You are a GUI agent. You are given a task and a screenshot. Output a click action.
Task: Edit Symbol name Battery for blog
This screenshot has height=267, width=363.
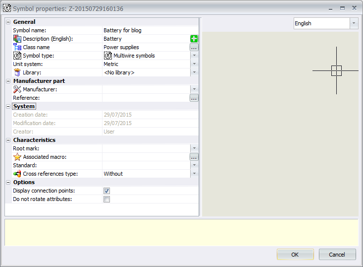pos(150,30)
